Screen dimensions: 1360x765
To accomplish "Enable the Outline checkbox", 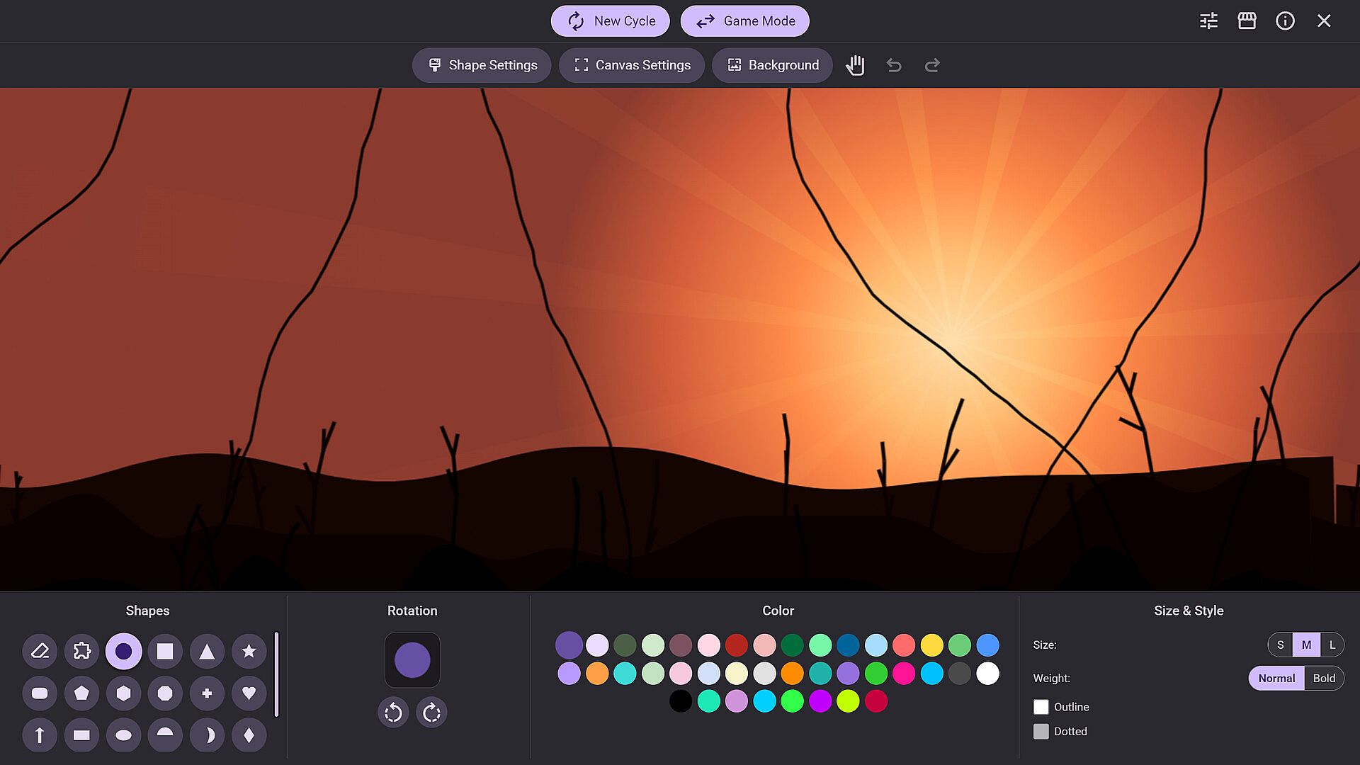I will click(x=1041, y=707).
